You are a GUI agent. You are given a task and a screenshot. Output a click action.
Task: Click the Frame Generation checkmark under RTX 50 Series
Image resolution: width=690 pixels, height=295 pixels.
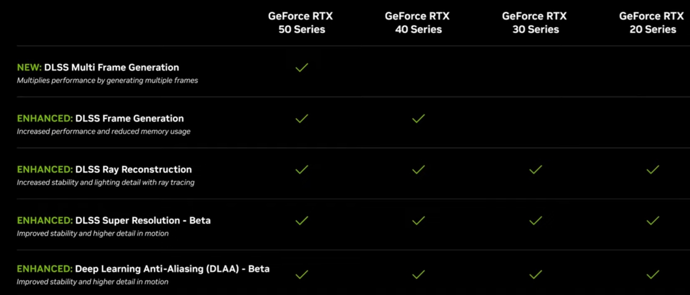point(302,118)
